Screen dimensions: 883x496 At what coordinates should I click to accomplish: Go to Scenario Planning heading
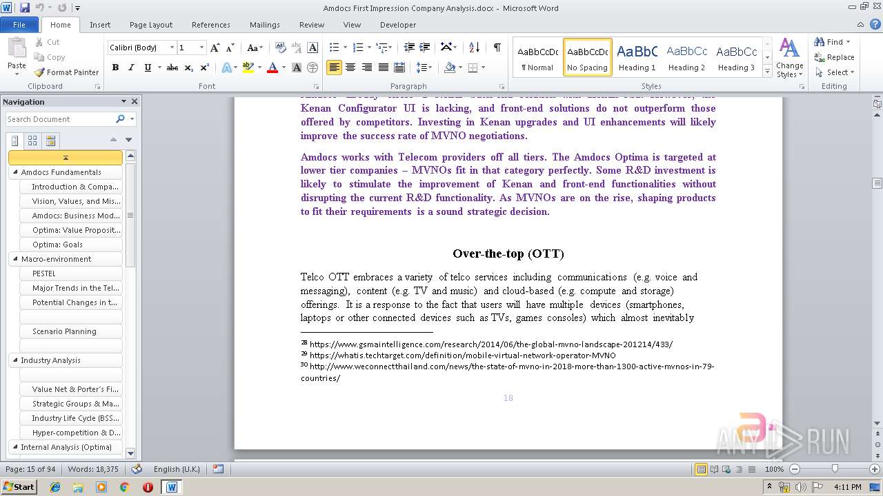pos(70,331)
